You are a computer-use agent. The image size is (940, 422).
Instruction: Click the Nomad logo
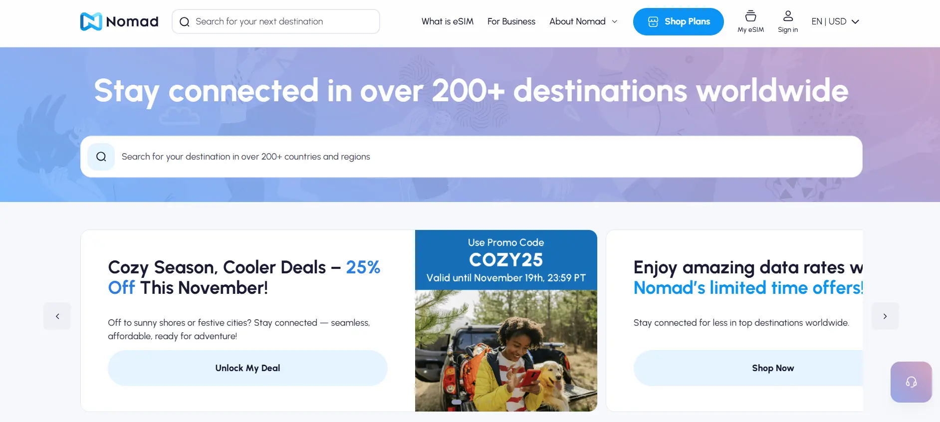[119, 21]
